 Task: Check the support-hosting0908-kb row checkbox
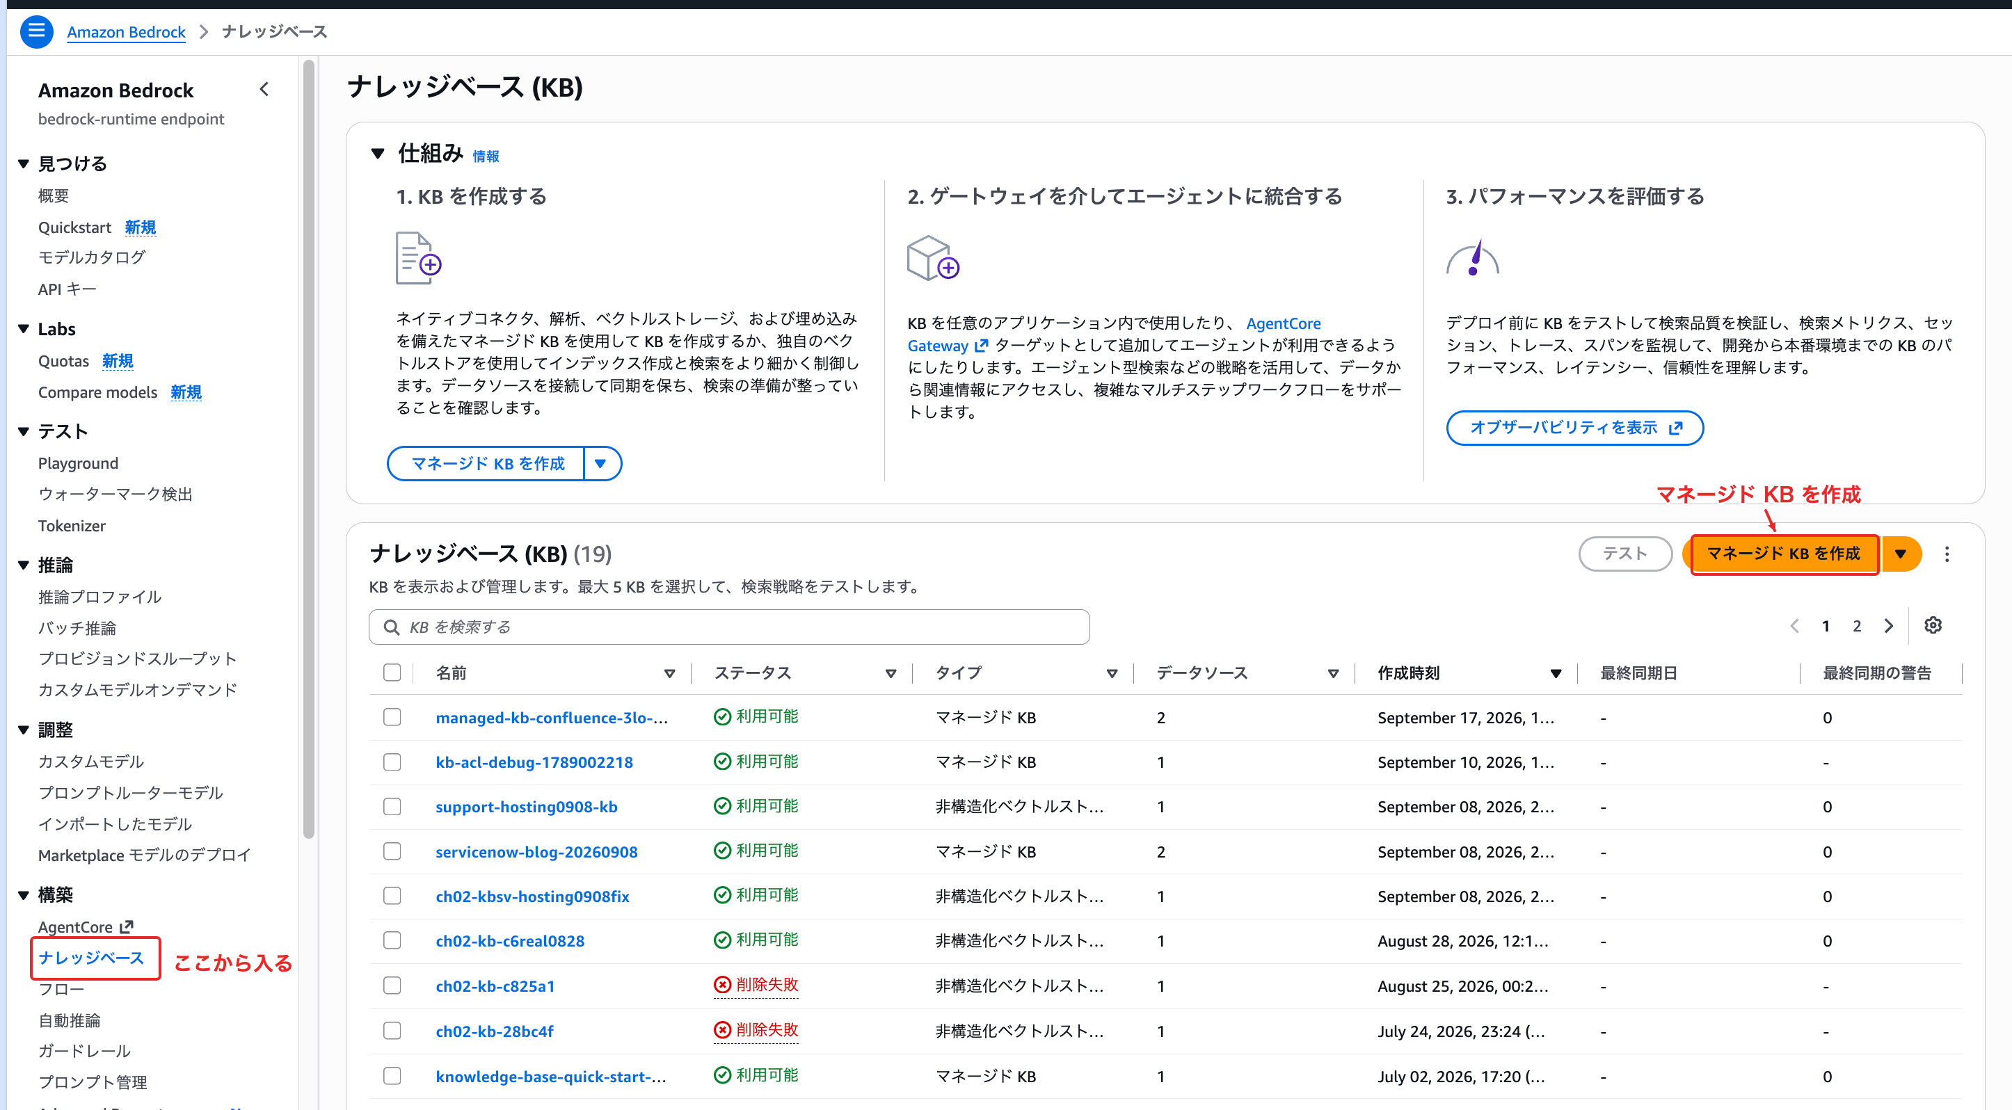coord(392,806)
